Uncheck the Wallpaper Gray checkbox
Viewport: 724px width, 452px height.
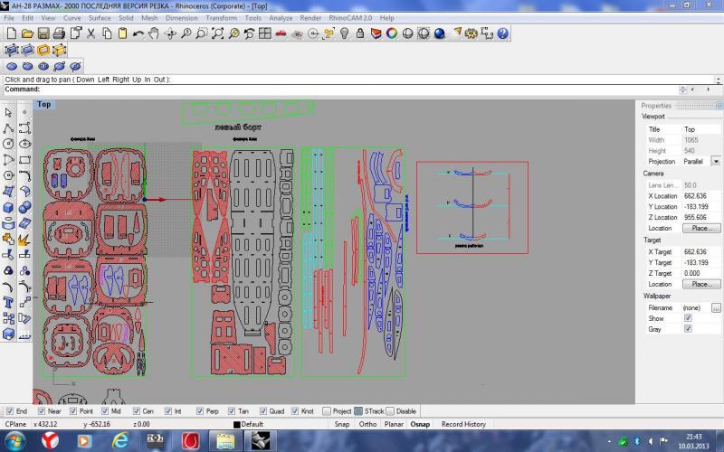point(688,329)
